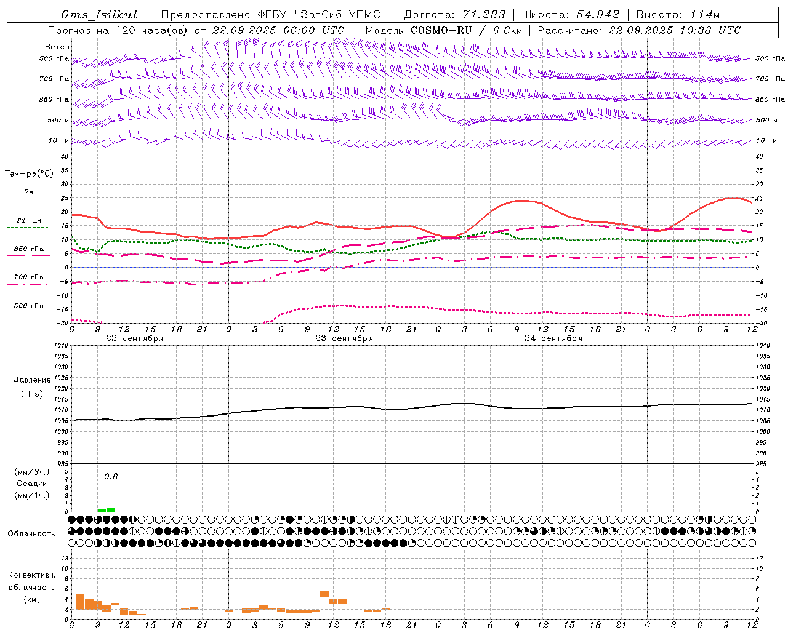Select the Модель COSMO-RU / 6.6км text
This screenshot has height=630, width=788.
tap(444, 30)
